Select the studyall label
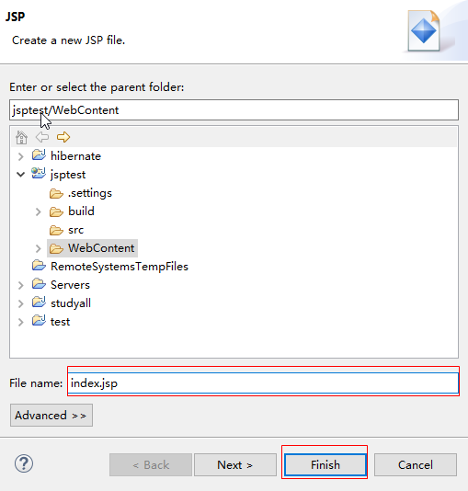Screen dimensions: 468x491 pos(71,303)
